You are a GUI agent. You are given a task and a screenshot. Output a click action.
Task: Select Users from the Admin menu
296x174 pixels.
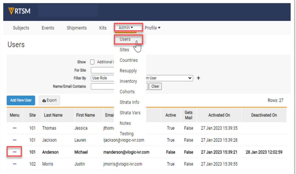(125, 40)
